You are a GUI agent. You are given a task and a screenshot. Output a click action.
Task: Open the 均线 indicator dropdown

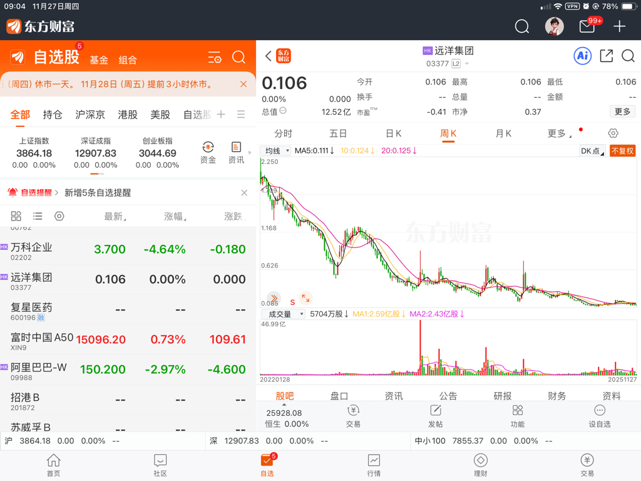point(275,150)
